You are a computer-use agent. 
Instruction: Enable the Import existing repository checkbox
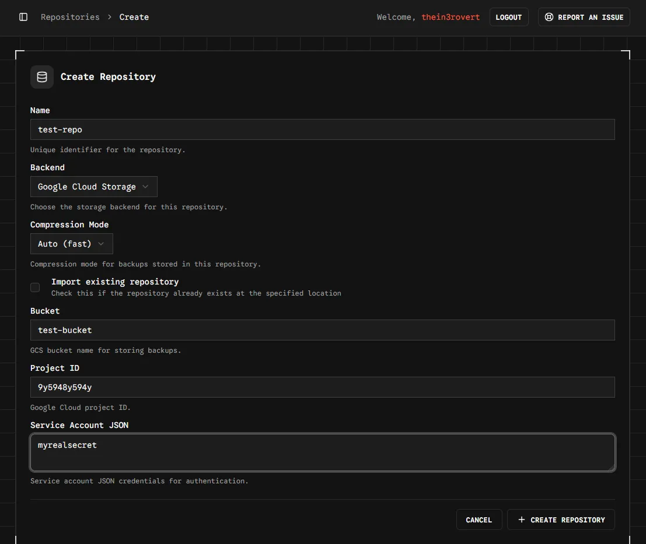tap(35, 287)
